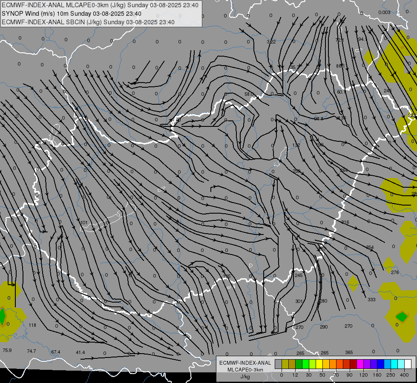Click the indigo swatch before 160
The width and height of the screenshot is (417, 383).
click(374, 364)
